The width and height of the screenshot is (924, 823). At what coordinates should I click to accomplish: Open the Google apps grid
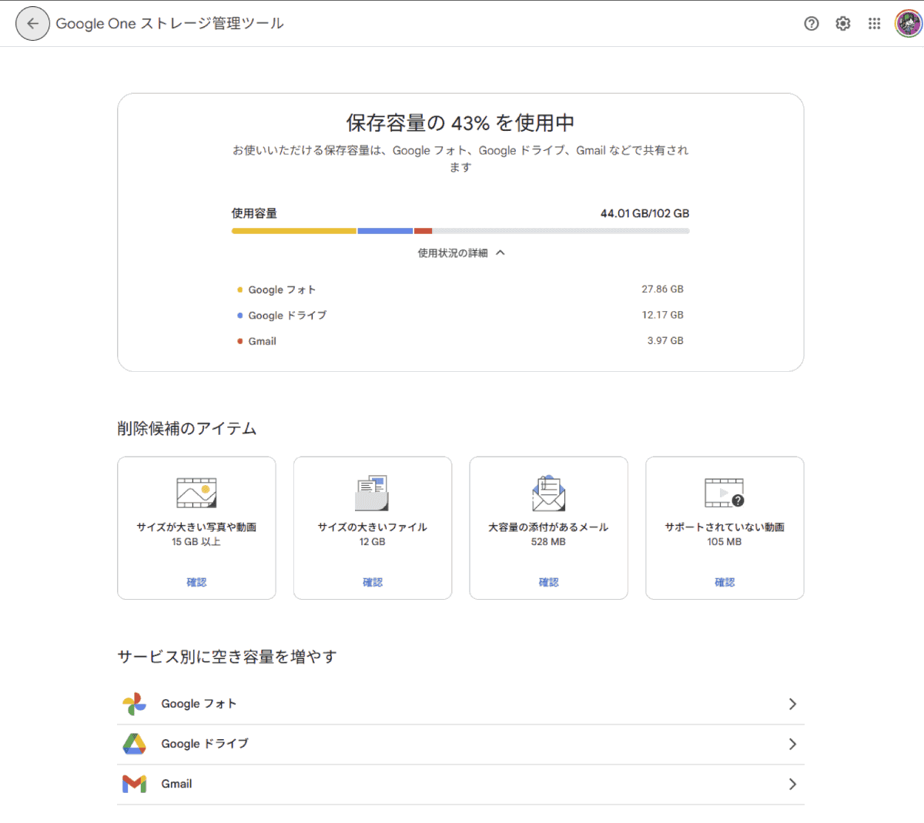coord(874,24)
